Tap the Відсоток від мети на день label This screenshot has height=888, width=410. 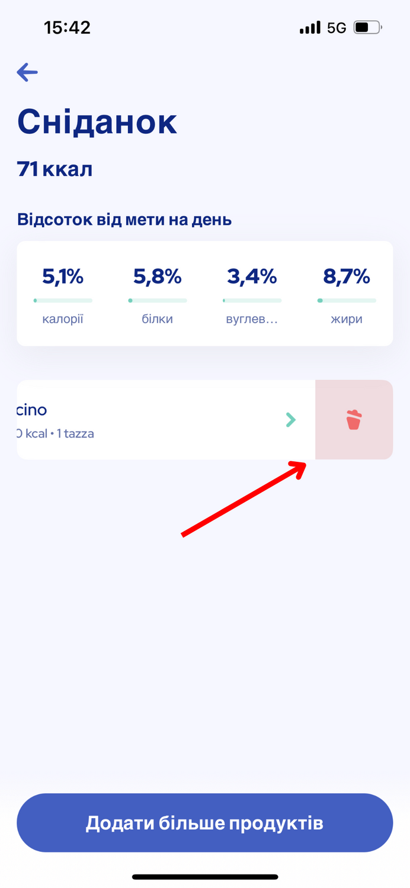tap(124, 220)
